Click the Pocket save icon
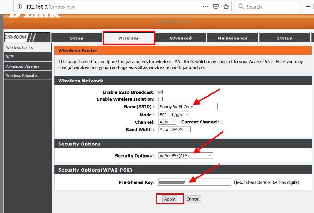The width and height of the screenshot is (314, 213). [216, 7]
